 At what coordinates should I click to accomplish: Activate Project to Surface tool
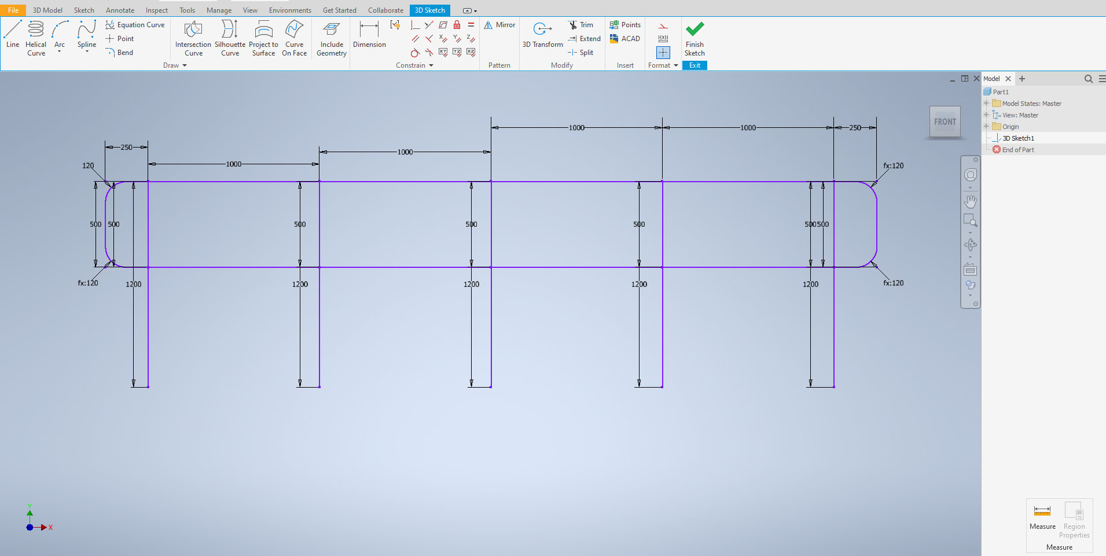click(x=263, y=38)
